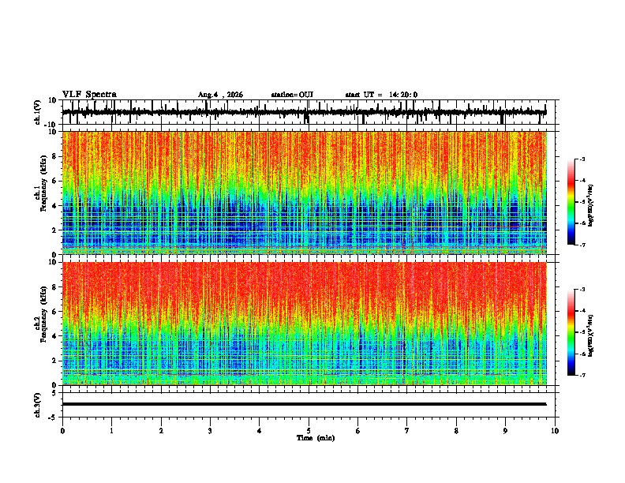Screen dimensions: 625x483
Task: Click inside the ch.2 spectrogram panel
Action: [x=304, y=324]
